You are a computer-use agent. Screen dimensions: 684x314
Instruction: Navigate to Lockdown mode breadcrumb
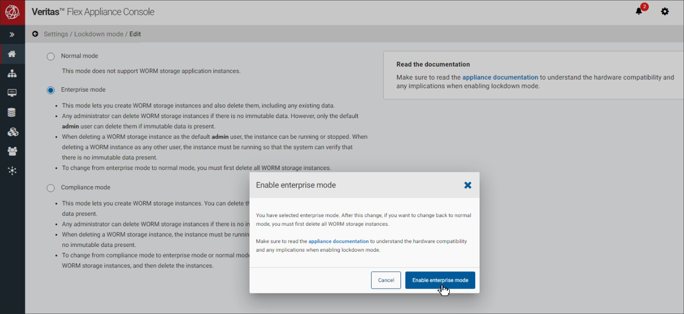[x=99, y=34]
